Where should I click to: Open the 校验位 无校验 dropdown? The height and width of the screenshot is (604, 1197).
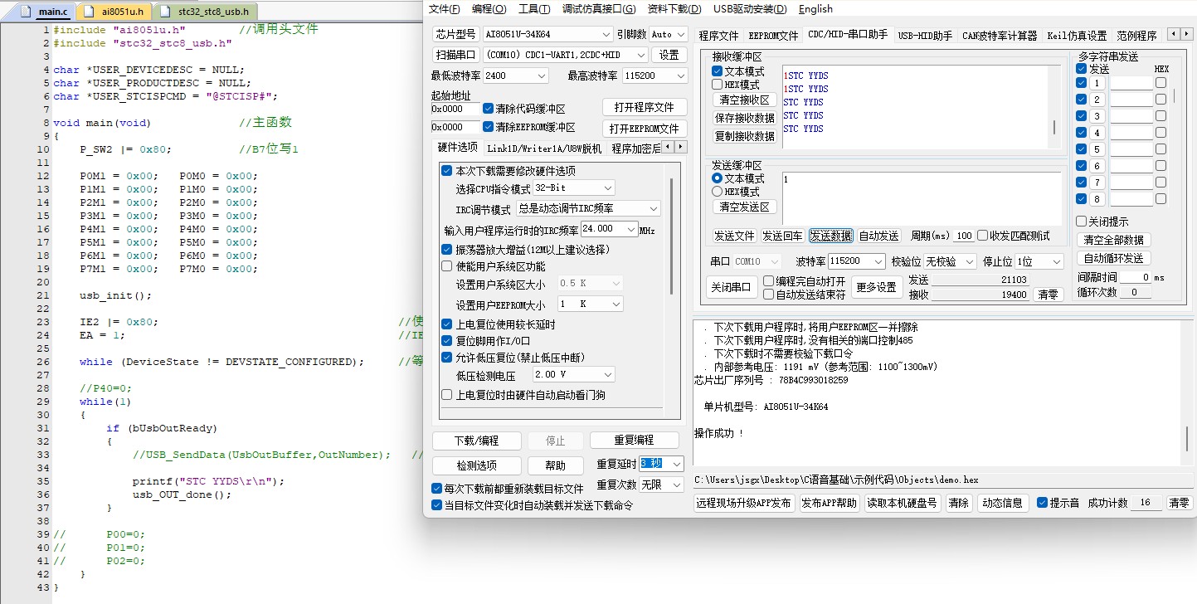[x=951, y=261]
